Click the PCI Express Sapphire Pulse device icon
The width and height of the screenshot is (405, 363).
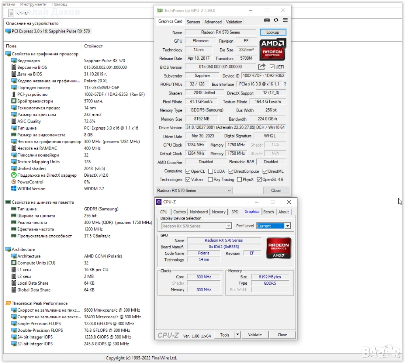pyautogui.click(x=8, y=31)
